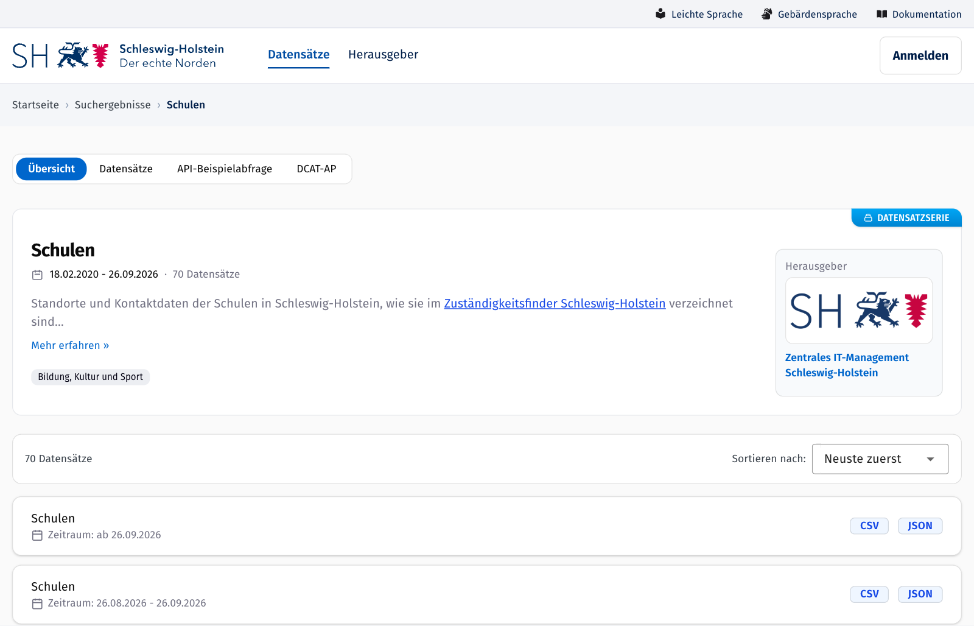The height and width of the screenshot is (626, 974).
Task: Open the Zuständigkeitsfinder Schleswig-Holstein link
Action: point(555,303)
